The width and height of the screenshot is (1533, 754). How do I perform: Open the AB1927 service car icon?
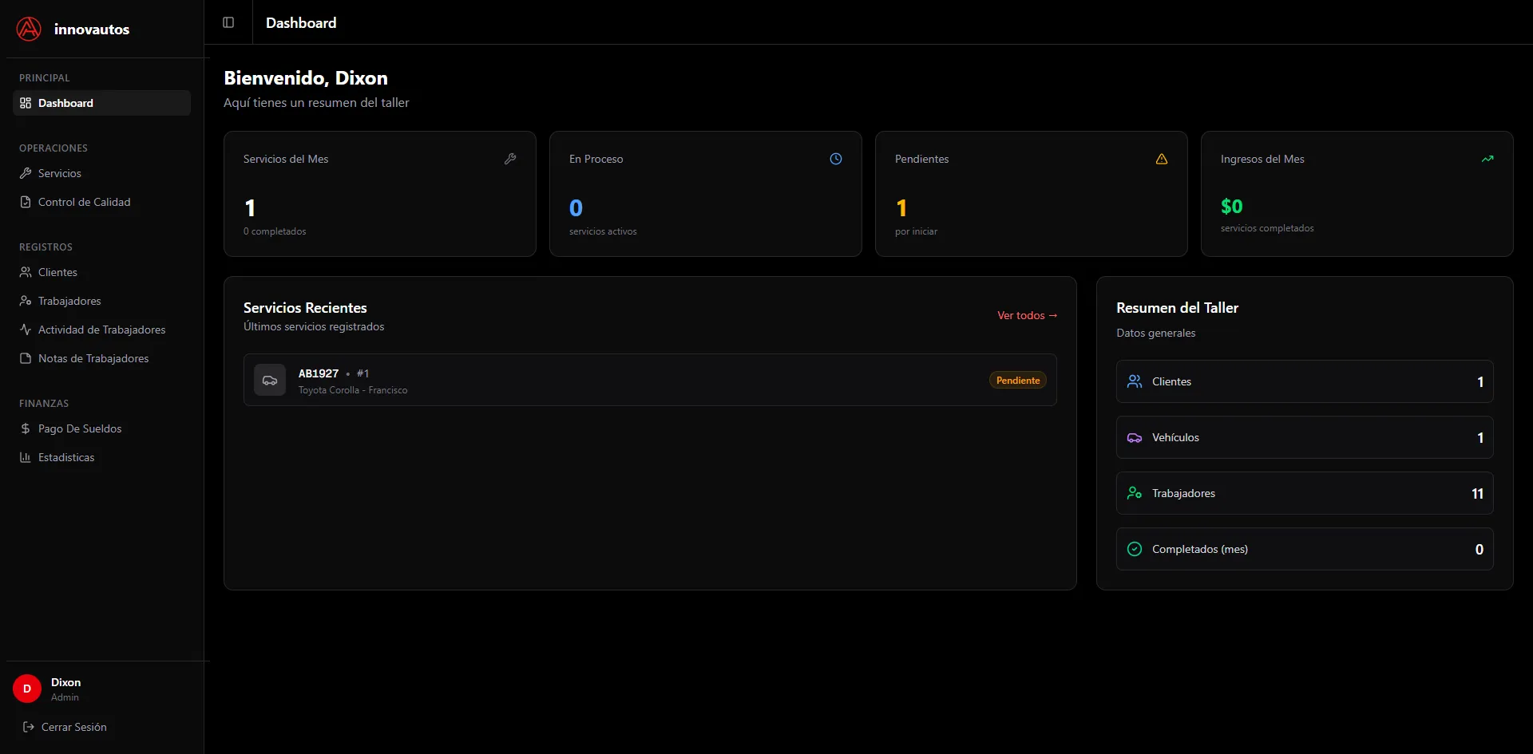tap(270, 381)
